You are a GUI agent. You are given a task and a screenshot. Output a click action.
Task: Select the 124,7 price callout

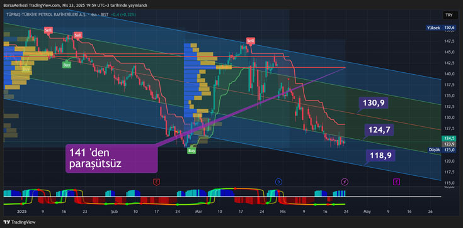coord(379,129)
